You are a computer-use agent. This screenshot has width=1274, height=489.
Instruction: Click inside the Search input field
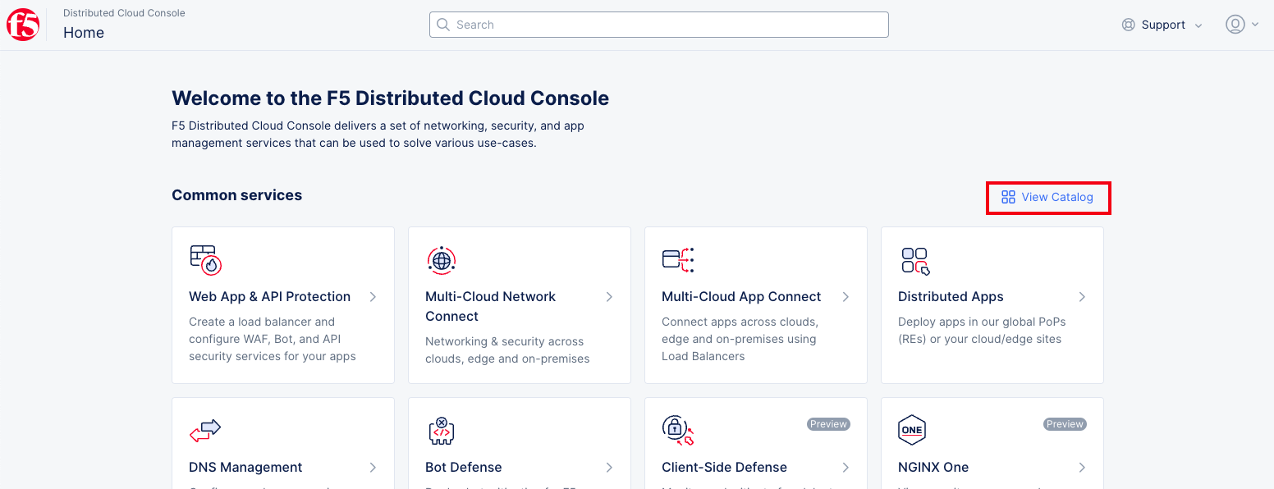point(657,25)
